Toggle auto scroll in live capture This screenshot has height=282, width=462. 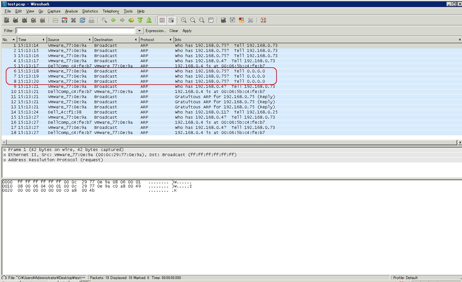point(171,20)
